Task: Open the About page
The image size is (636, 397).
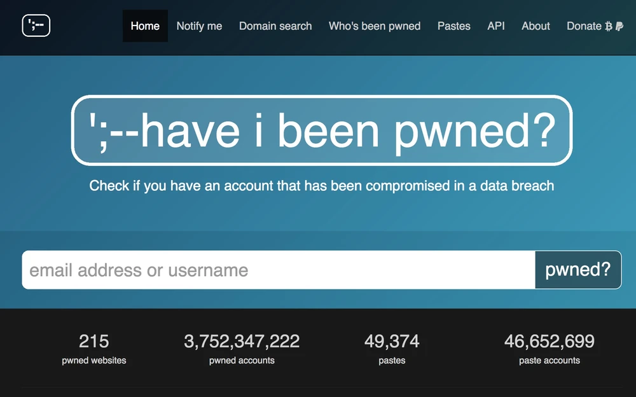Action: coord(536,26)
